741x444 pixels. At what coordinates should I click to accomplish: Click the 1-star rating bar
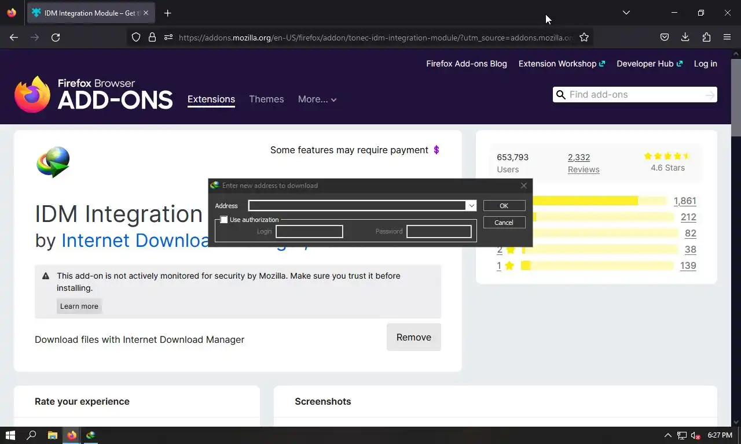[597, 266]
